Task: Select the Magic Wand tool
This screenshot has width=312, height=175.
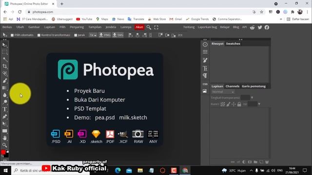Action: (x=4, y=59)
